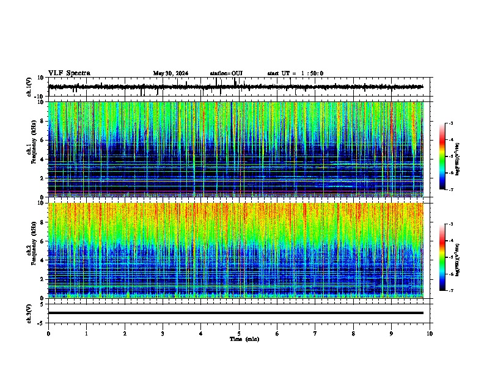Click the "ch.3(V)" axis label
Viewport: 484px width, 374px height.
click(29, 313)
